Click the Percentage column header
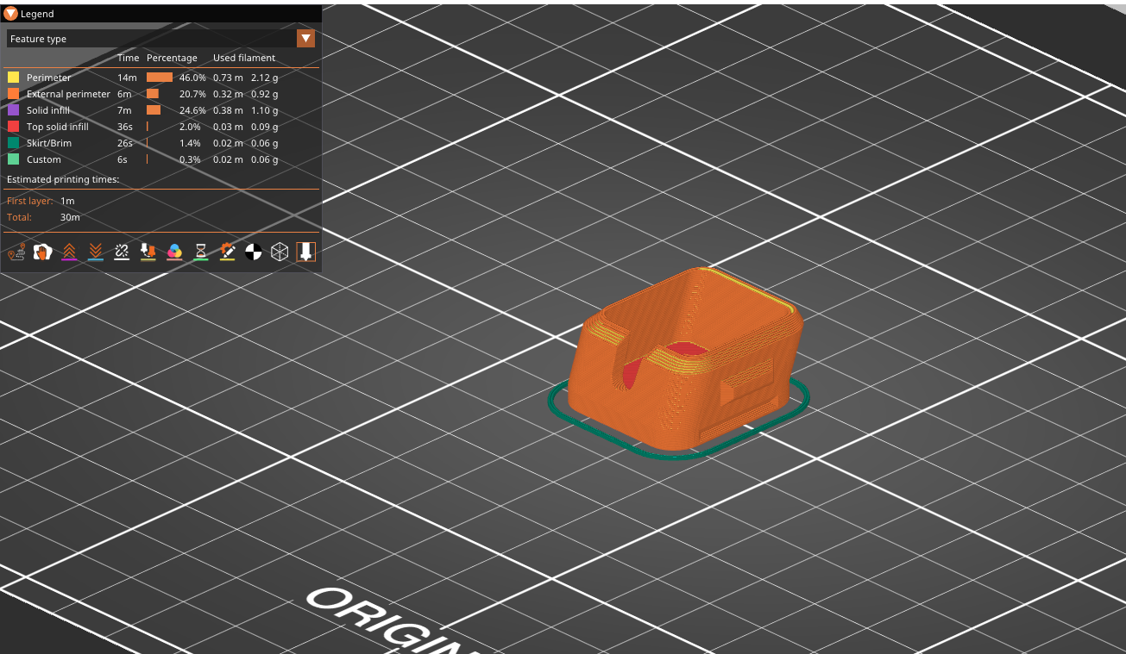 172,58
